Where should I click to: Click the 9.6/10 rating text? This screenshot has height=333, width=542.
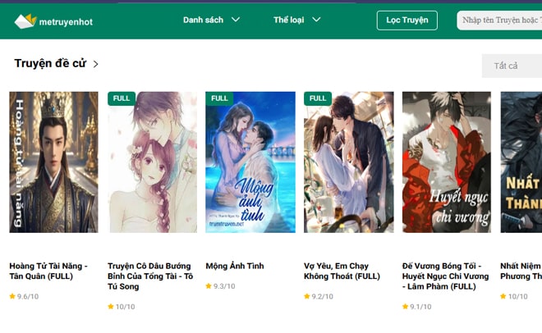tap(28, 296)
